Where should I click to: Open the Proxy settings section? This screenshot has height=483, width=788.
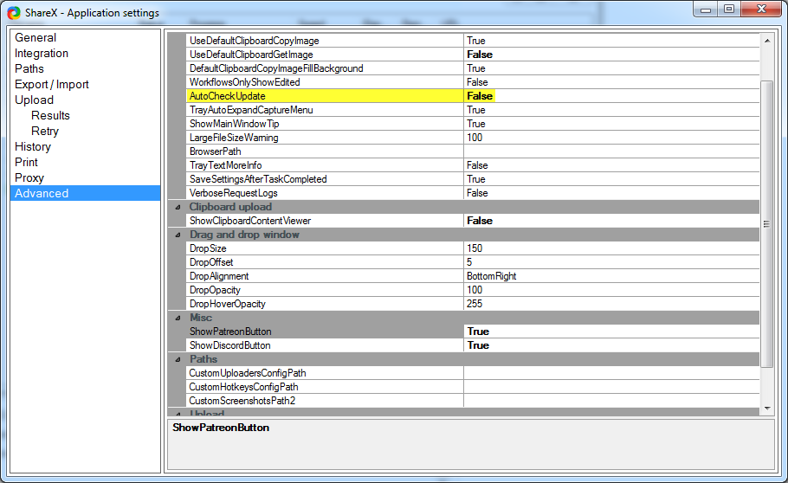(29, 178)
